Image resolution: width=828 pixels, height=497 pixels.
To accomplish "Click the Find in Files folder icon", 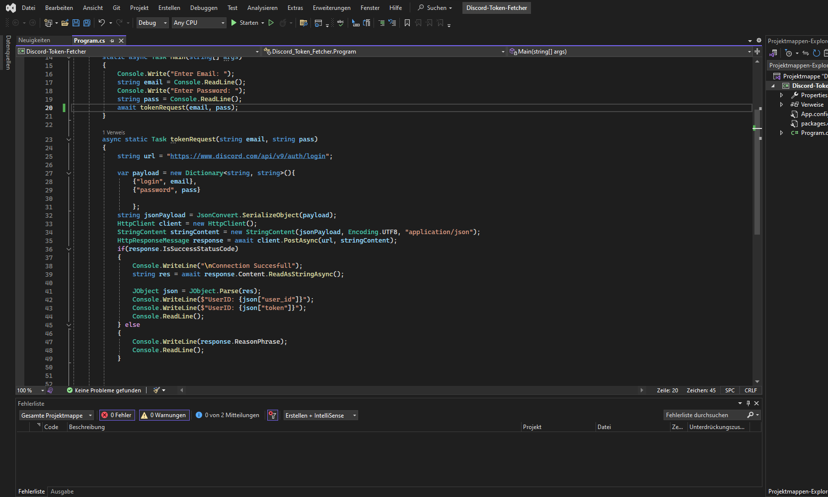I will point(304,23).
